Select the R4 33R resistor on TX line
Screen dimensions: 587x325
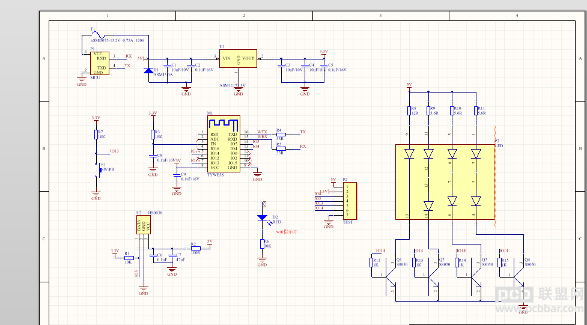[x=281, y=135]
